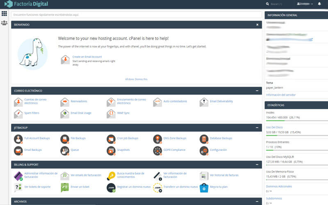Viewport: 328px width, 205px height.
Task: Collapse the Archivos section
Action: (x=257, y=201)
